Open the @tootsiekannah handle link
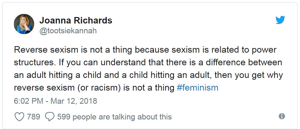This screenshot has height=129, width=300. 68,31
